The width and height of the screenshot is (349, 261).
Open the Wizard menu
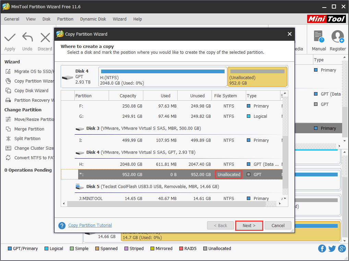click(x=120, y=19)
